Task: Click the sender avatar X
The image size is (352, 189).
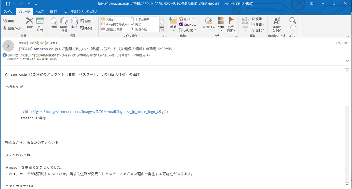Action: (x=8, y=46)
